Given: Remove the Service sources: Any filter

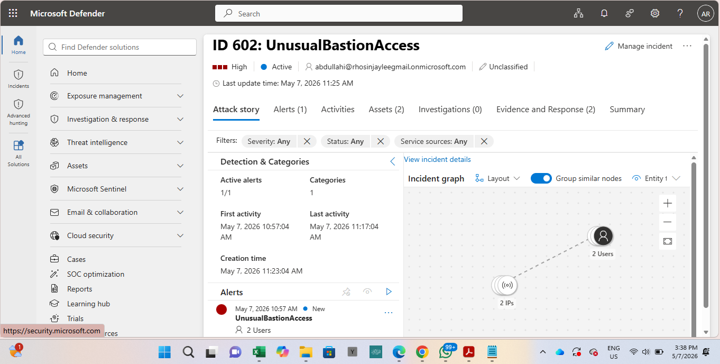Looking at the screenshot, I should [484, 141].
